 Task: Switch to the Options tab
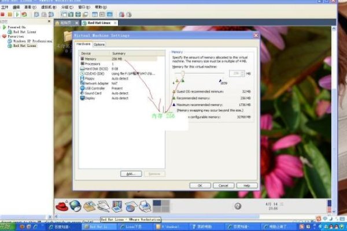click(99, 44)
